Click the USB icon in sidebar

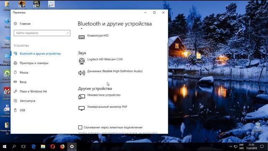click(x=15, y=110)
